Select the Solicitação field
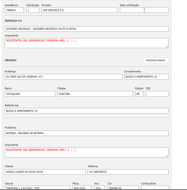Viewport: 187px width, 190px height. 32,10
